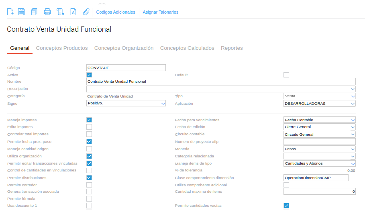This screenshot has width=365, height=210.
Task: Click the scroll log icon
Action: pyautogui.click(x=60, y=12)
